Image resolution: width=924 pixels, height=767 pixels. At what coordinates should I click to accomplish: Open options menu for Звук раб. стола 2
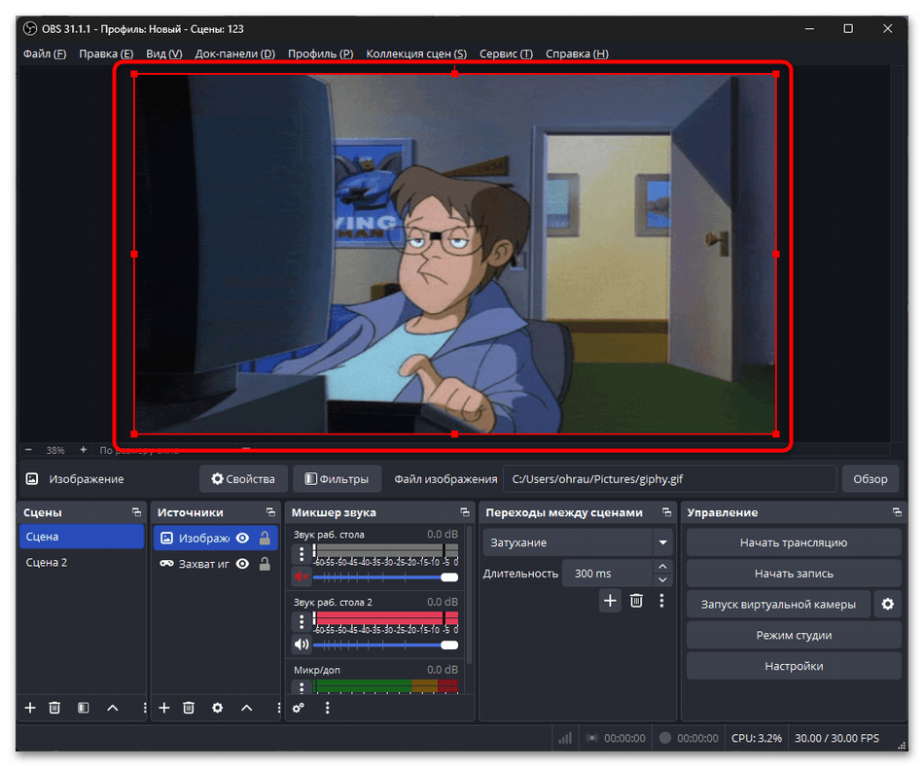click(302, 620)
